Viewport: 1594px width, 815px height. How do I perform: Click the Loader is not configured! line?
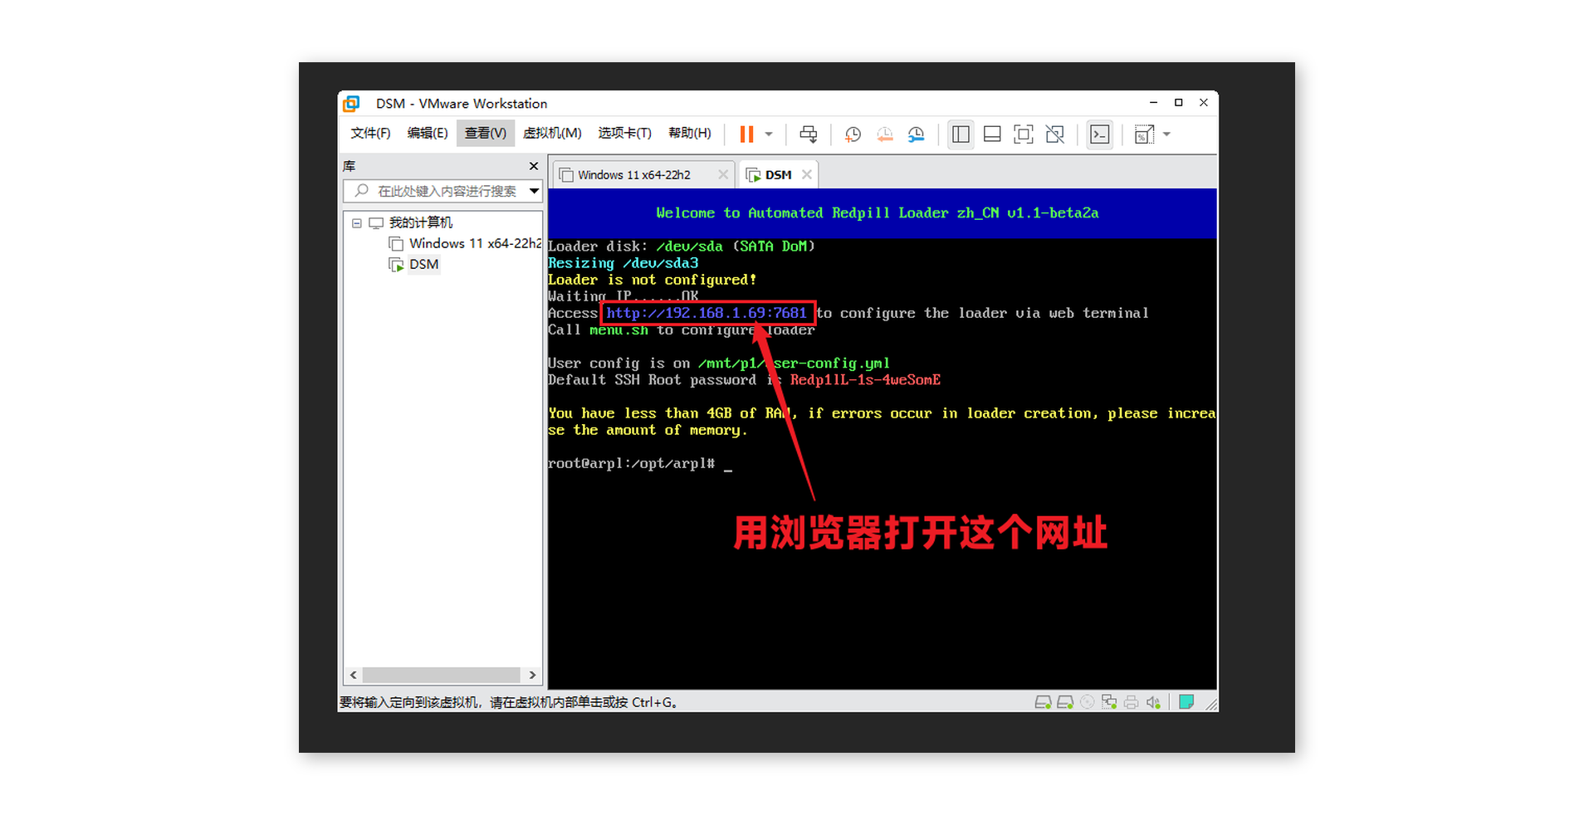tap(652, 280)
